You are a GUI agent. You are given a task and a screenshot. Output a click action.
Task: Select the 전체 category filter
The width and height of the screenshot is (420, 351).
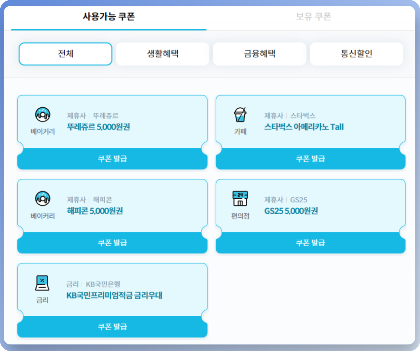click(65, 54)
